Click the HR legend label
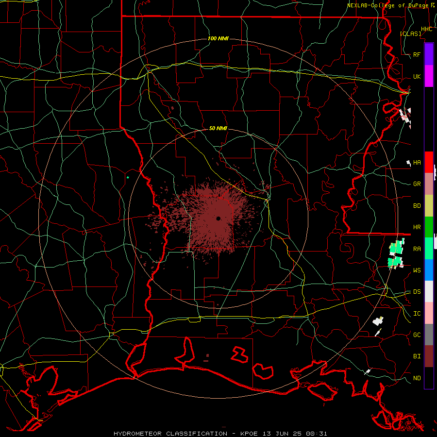Image resolution: width=437 pixels, height=437 pixels. [x=417, y=227]
